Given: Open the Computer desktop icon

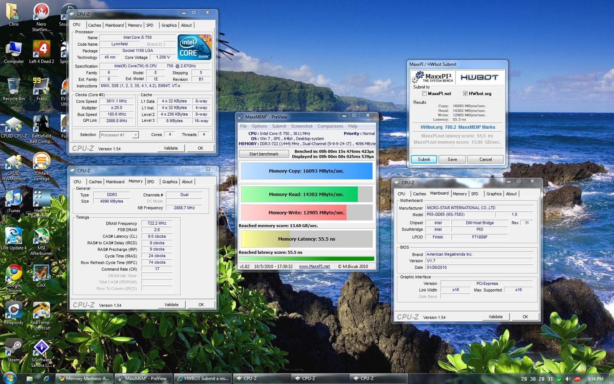Looking at the screenshot, I should click(x=14, y=52).
